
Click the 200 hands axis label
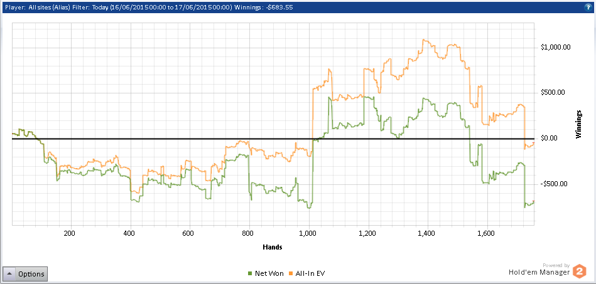click(69, 234)
